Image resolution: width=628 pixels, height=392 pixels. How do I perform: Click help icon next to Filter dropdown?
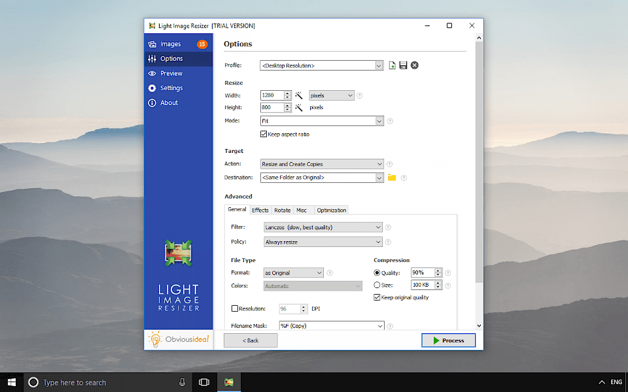pyautogui.click(x=388, y=227)
